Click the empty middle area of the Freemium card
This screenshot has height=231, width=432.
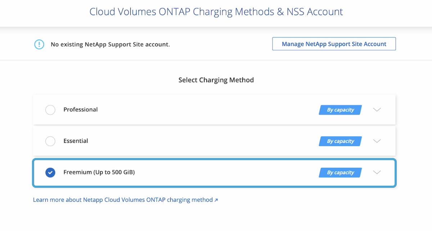point(223,173)
